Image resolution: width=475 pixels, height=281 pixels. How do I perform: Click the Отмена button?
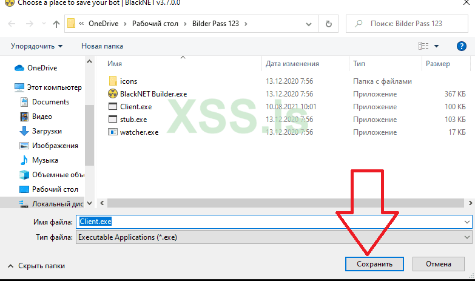tap(439, 264)
